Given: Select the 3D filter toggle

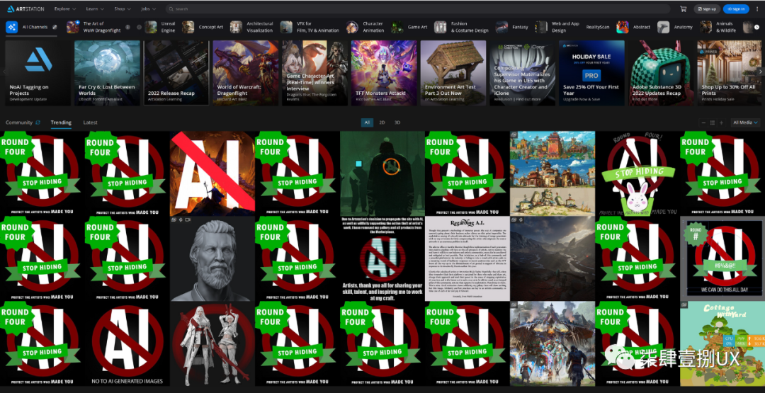Looking at the screenshot, I should 397,123.
